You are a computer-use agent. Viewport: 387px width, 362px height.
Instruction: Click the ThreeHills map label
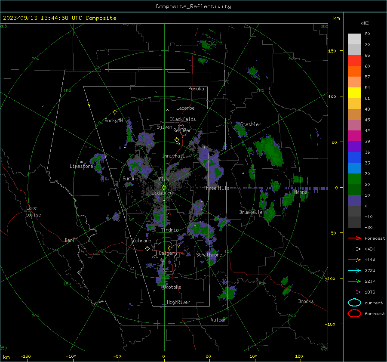point(216,188)
